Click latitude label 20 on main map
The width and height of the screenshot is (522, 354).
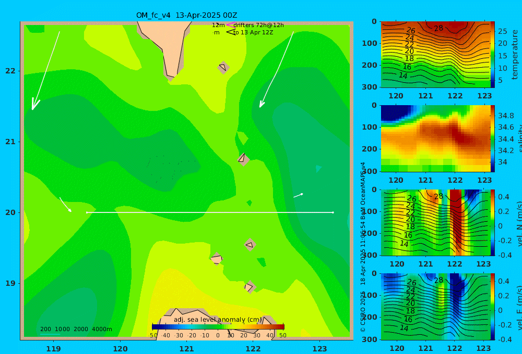coord(10,212)
